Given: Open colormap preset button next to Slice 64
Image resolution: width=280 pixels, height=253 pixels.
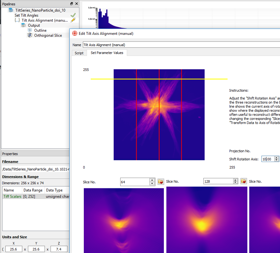Looking at the screenshot, I should (x=161, y=182).
